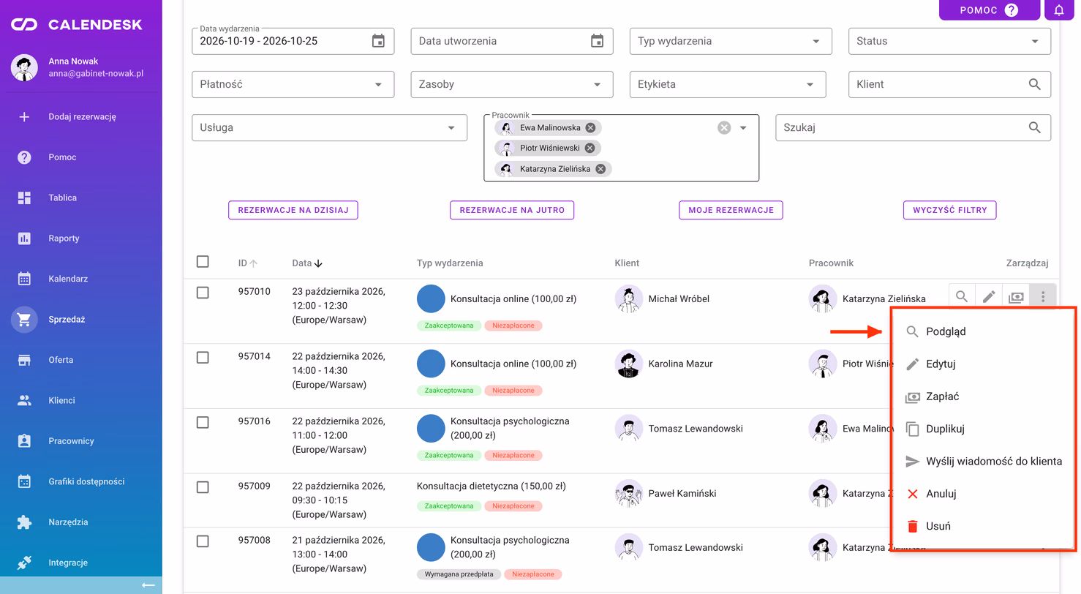Expand the Płatność dropdown
1081x594 pixels.
[x=293, y=84]
